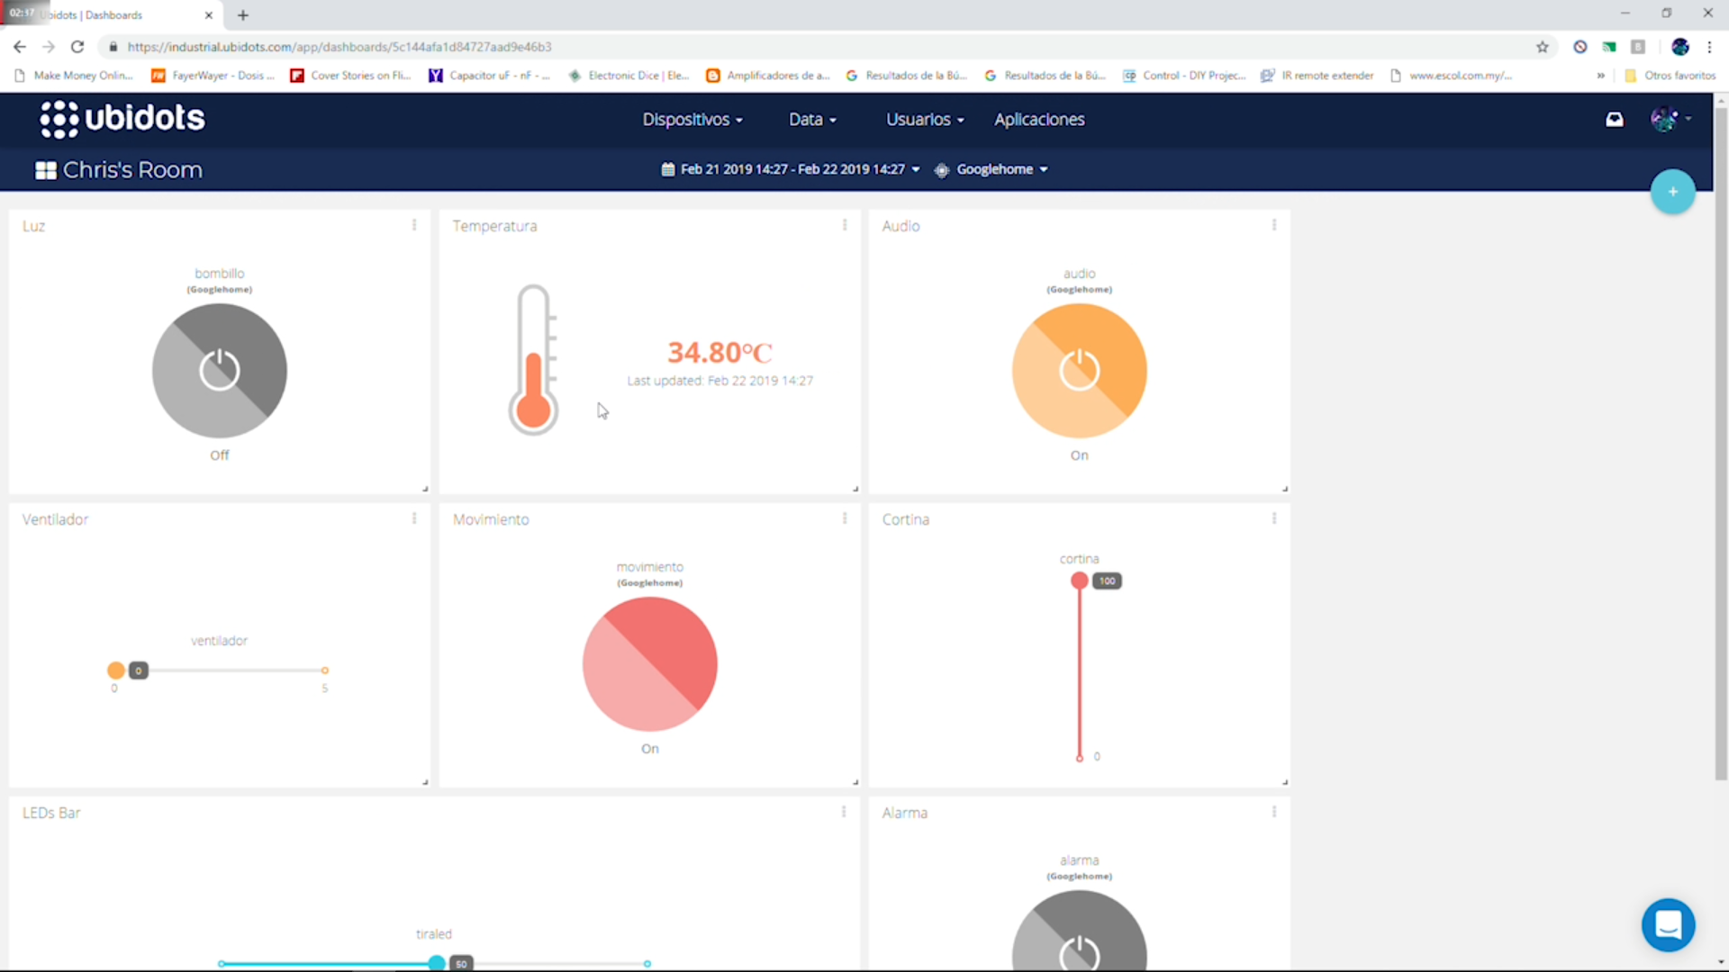Image resolution: width=1729 pixels, height=972 pixels.
Task: Open the IR remote extender bookmark
Action: (1317, 76)
